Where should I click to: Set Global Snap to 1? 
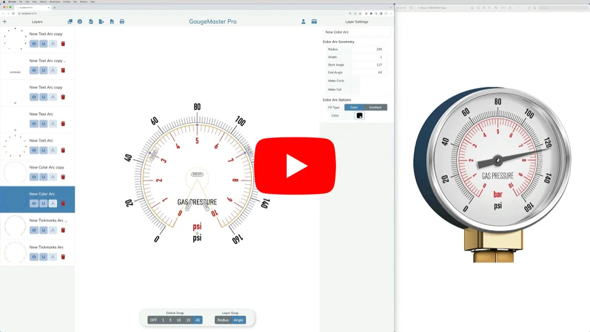163,320
